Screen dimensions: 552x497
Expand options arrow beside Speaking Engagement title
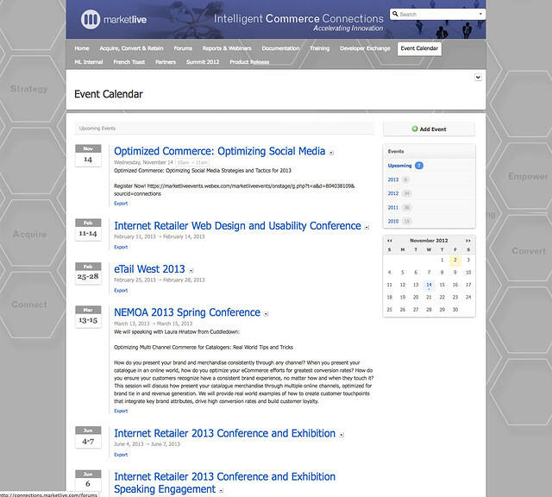[x=221, y=490]
